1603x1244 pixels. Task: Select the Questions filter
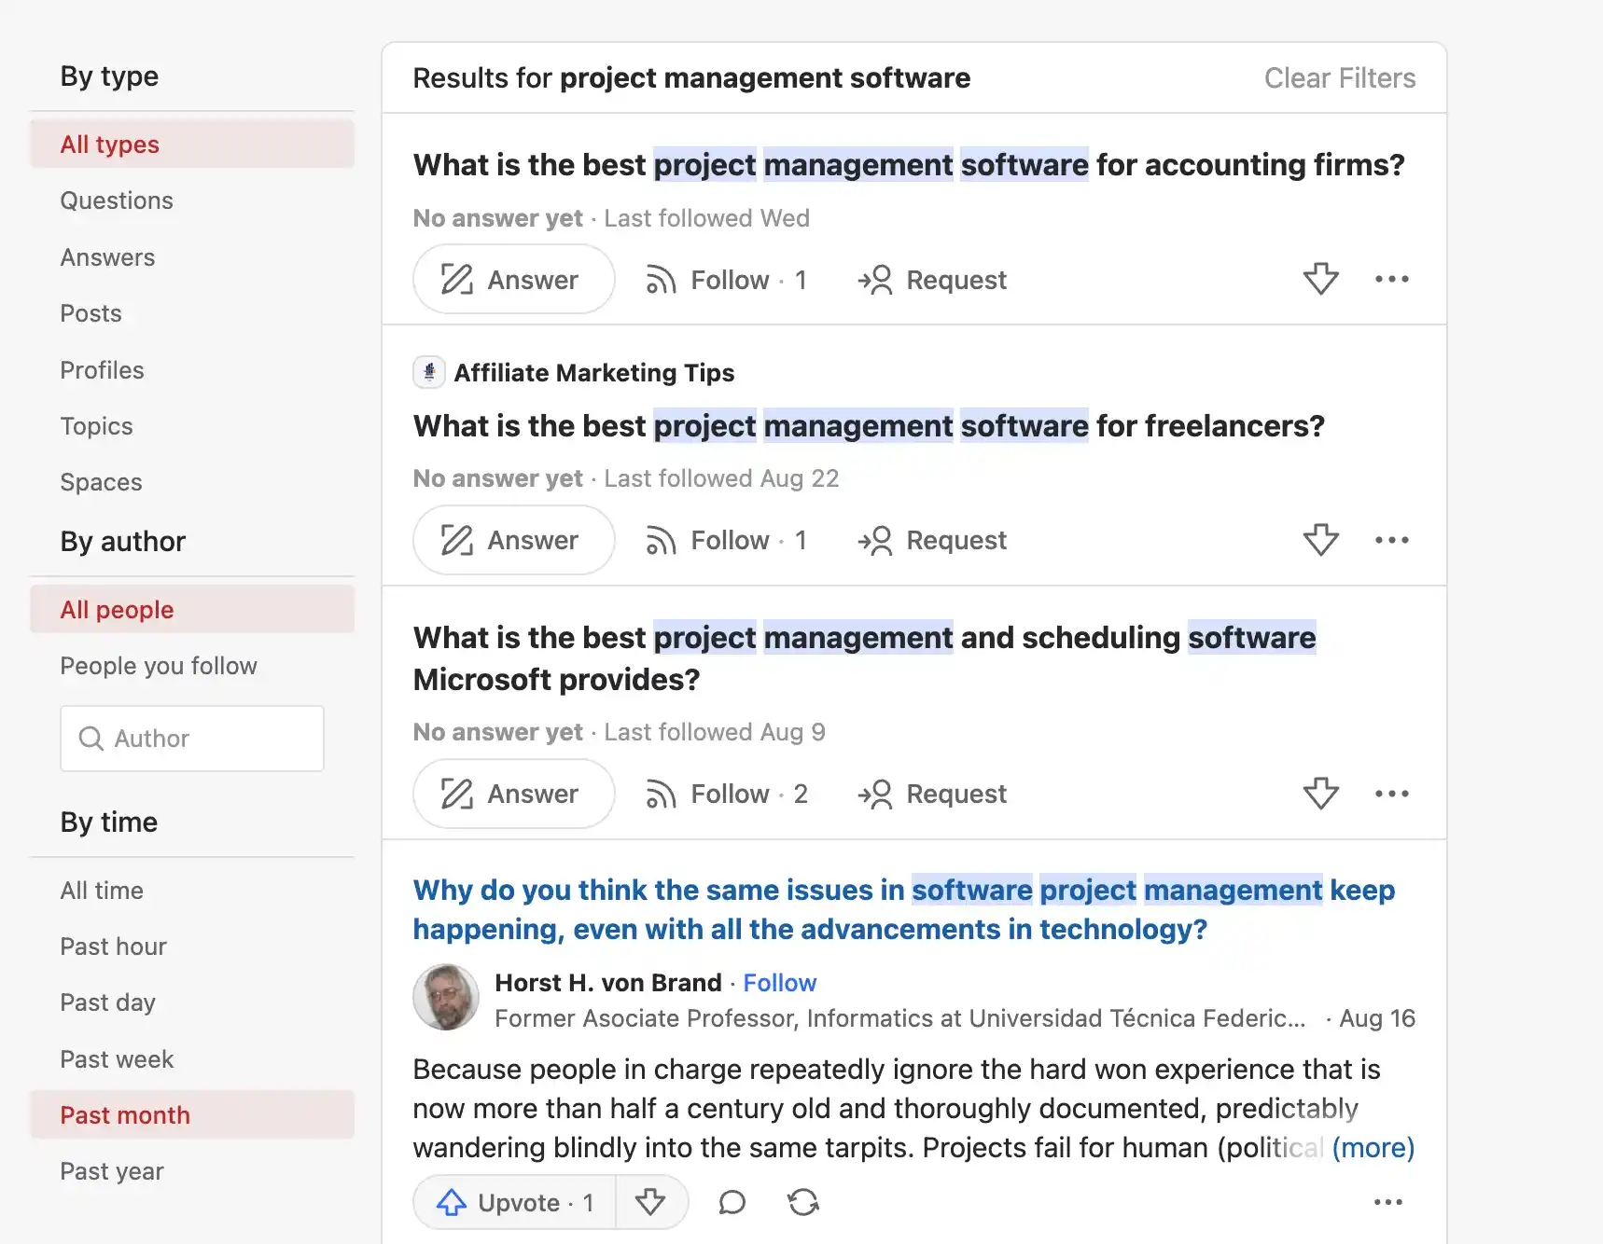[117, 200]
